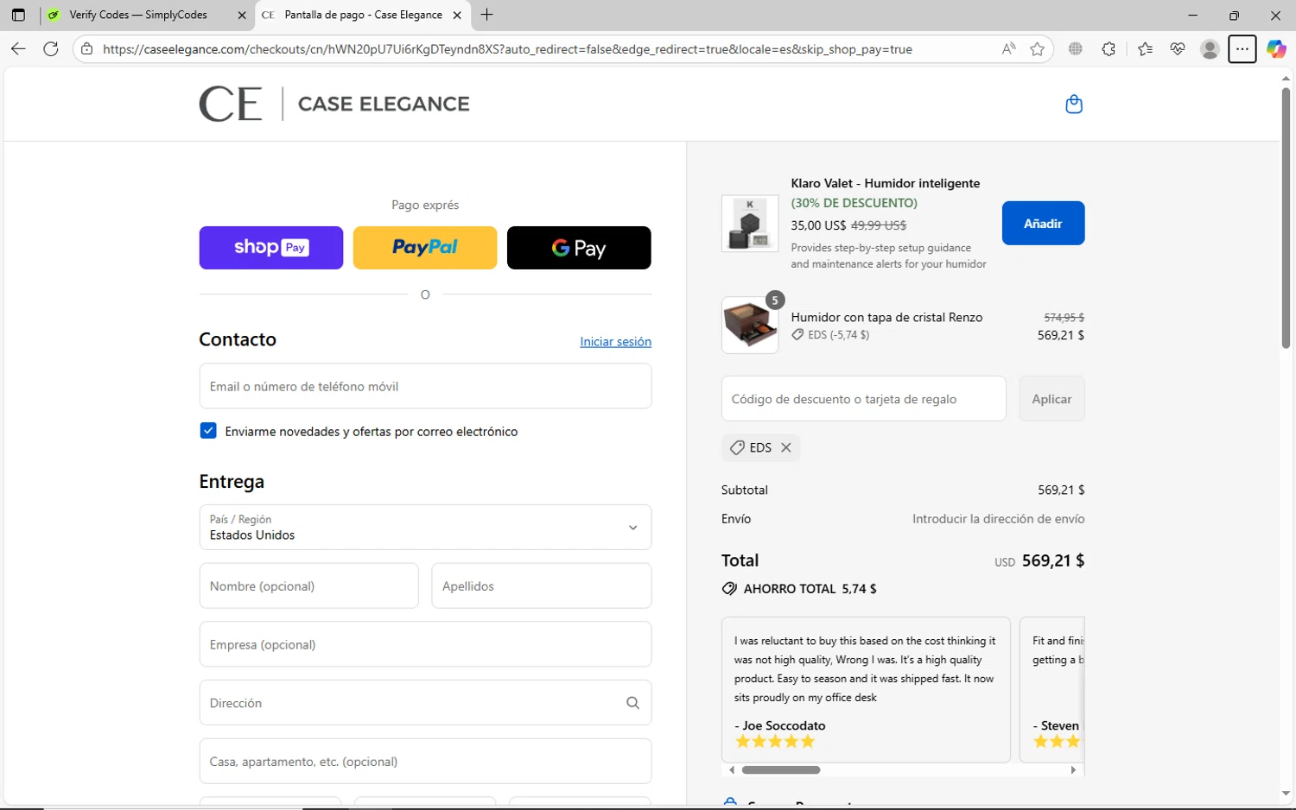Launch the Copilot icon
This screenshot has height=810, width=1296.
[x=1276, y=49]
